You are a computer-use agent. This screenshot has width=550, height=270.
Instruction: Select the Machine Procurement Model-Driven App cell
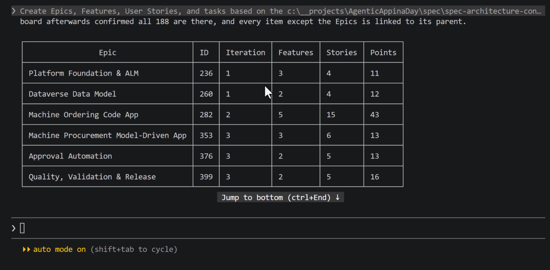(108, 135)
